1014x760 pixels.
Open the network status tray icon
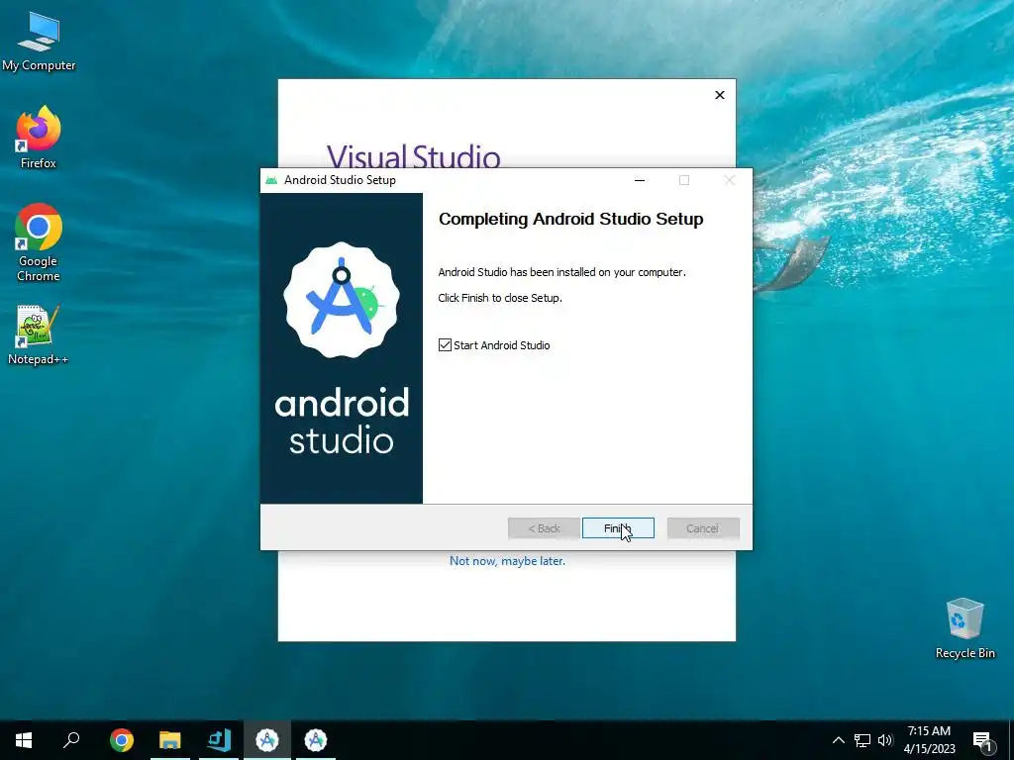point(862,740)
